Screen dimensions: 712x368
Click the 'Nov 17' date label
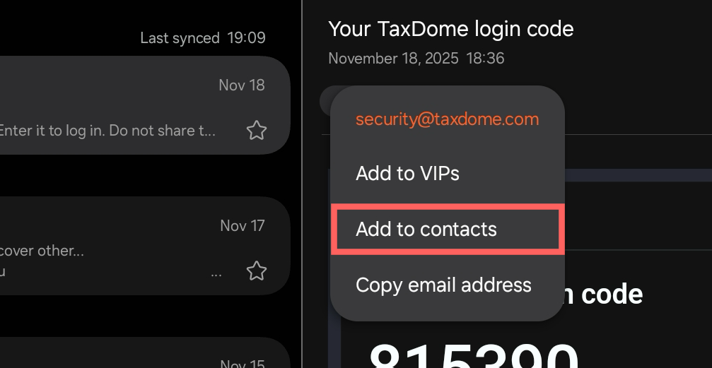[x=242, y=226]
